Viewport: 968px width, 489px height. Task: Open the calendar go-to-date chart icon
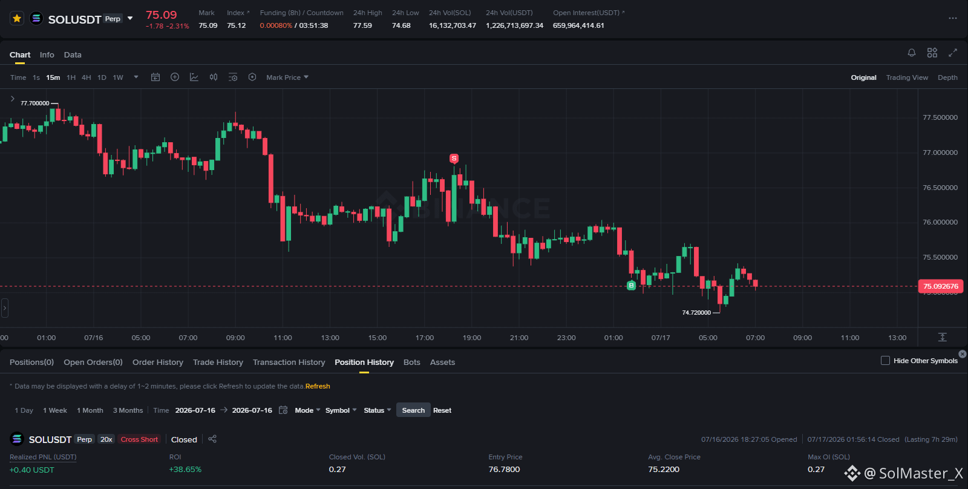pyautogui.click(x=155, y=77)
